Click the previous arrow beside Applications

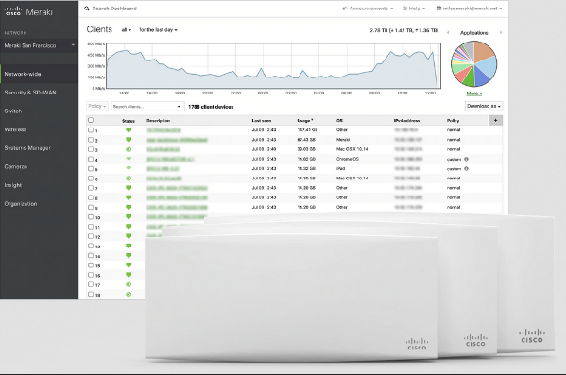pos(448,32)
